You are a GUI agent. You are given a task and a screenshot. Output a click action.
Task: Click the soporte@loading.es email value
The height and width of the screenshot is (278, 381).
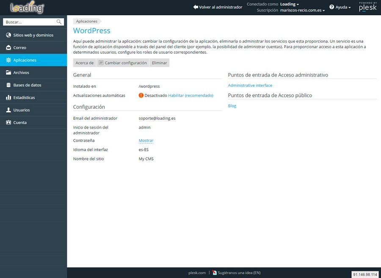157,118
